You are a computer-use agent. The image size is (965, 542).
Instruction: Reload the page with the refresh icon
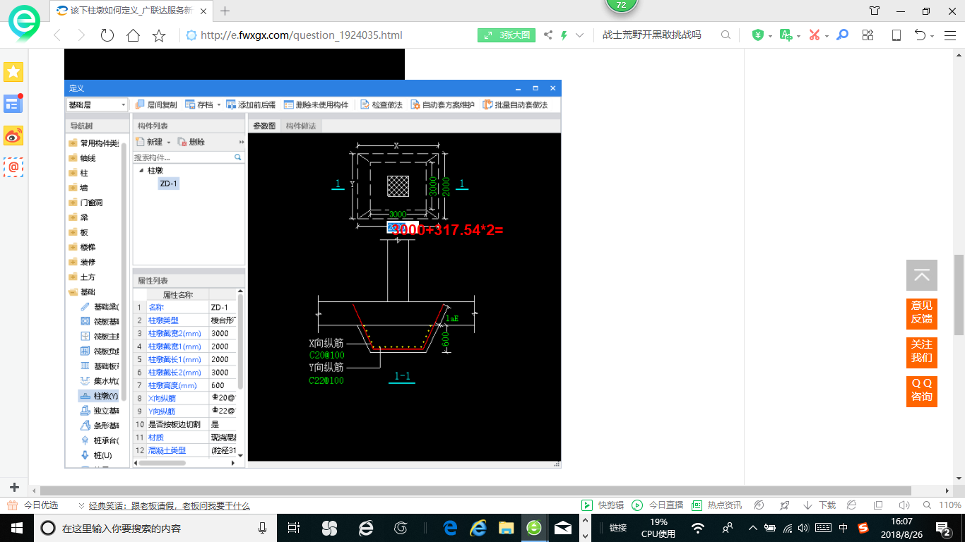pos(107,35)
